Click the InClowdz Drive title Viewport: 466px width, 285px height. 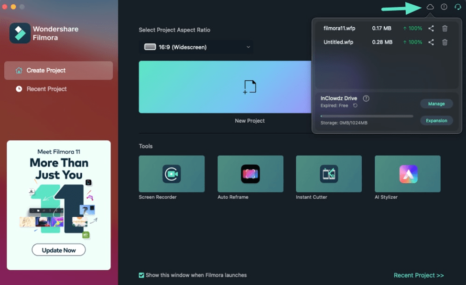[x=339, y=98]
